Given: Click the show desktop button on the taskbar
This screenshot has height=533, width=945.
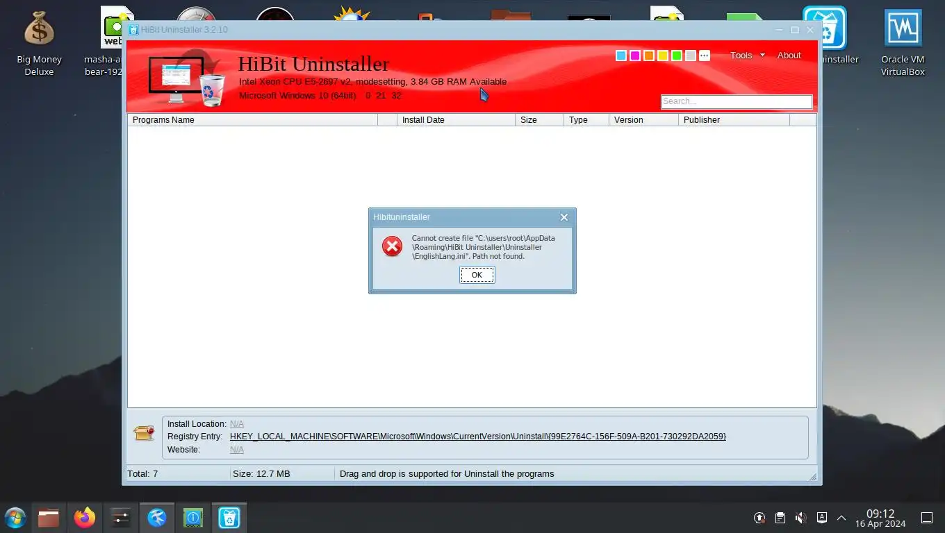Looking at the screenshot, I should 926,518.
